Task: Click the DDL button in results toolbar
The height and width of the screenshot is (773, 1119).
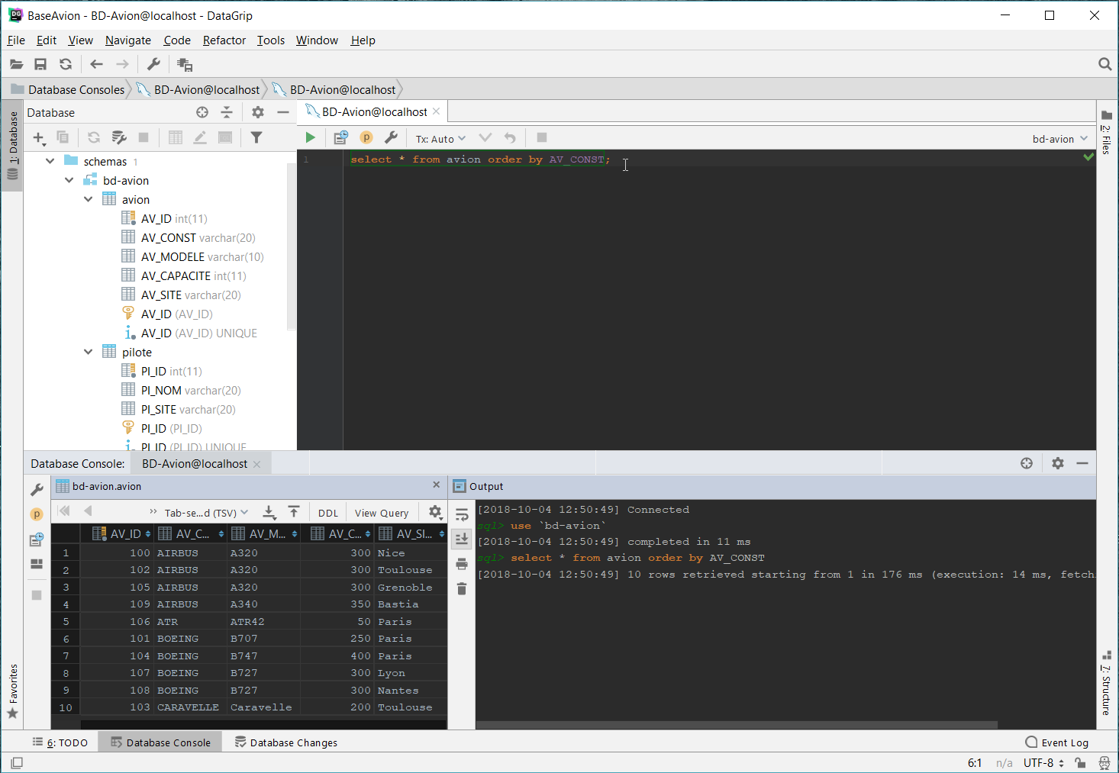Action: click(327, 512)
